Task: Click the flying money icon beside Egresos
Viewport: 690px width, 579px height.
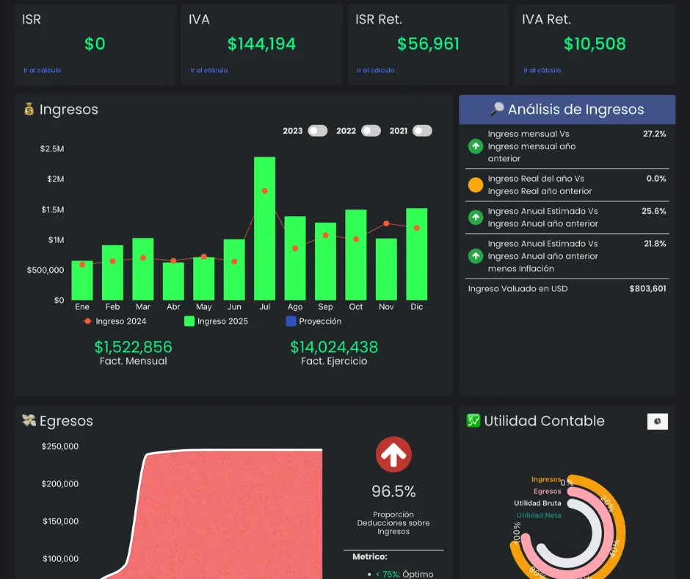Action: coord(29,420)
